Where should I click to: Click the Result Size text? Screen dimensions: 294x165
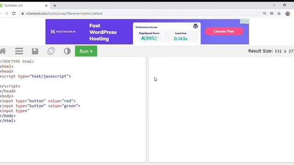tap(271, 51)
